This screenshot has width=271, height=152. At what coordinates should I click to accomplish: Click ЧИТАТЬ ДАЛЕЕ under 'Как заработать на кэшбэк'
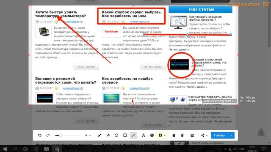pyautogui.click(x=153, y=125)
